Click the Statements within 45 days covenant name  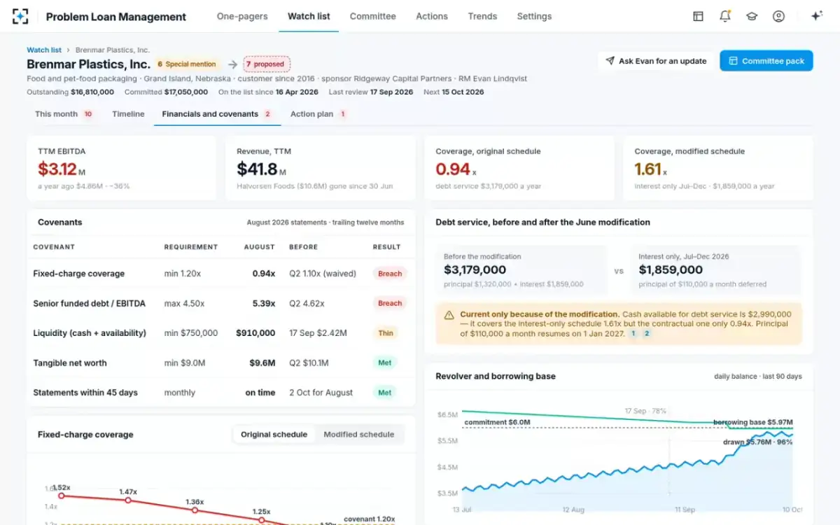[x=85, y=393]
